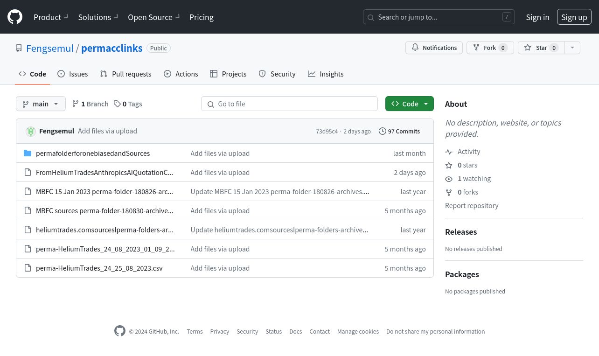
Task: Open the Security tab
Action: (x=277, y=74)
